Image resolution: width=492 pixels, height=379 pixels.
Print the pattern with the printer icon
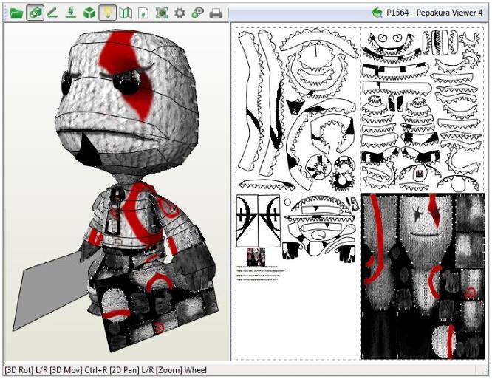[216, 13]
